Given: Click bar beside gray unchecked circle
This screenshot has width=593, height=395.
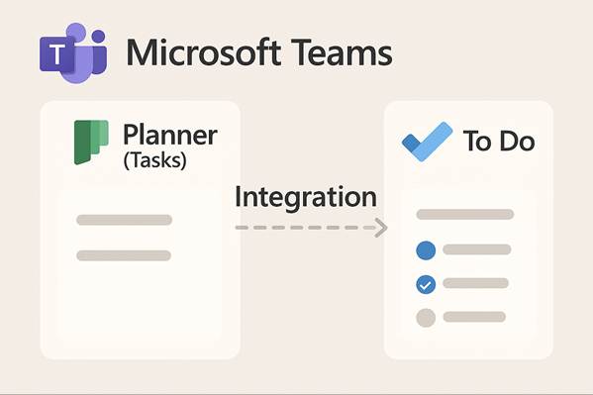Looking at the screenshot, I should (x=474, y=317).
